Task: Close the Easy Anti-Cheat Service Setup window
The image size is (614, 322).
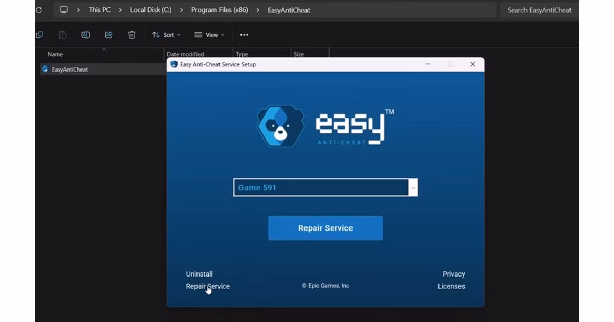Action: (473, 64)
